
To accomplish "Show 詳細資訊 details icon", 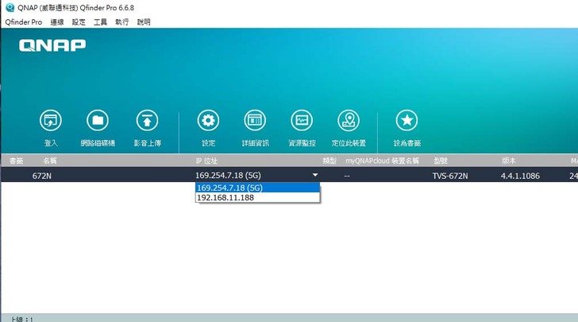I will (255, 120).
